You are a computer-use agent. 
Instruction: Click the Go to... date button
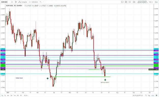point(26,95)
